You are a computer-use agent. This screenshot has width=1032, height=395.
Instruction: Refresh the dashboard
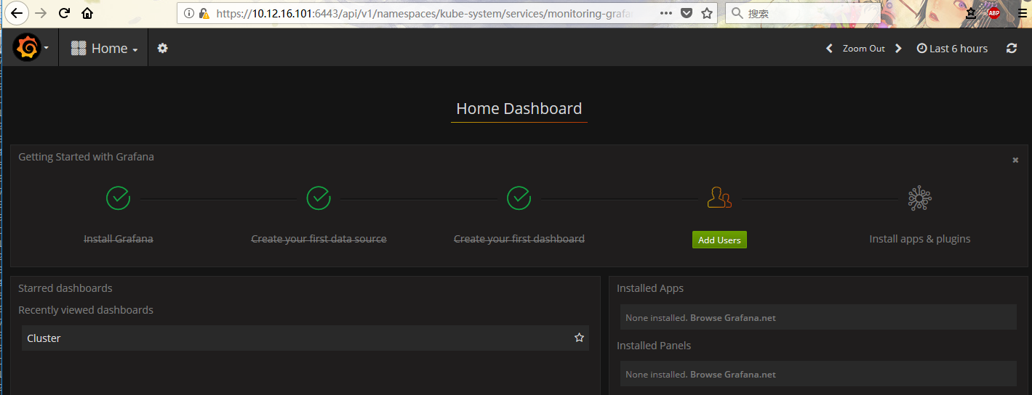coord(1011,49)
